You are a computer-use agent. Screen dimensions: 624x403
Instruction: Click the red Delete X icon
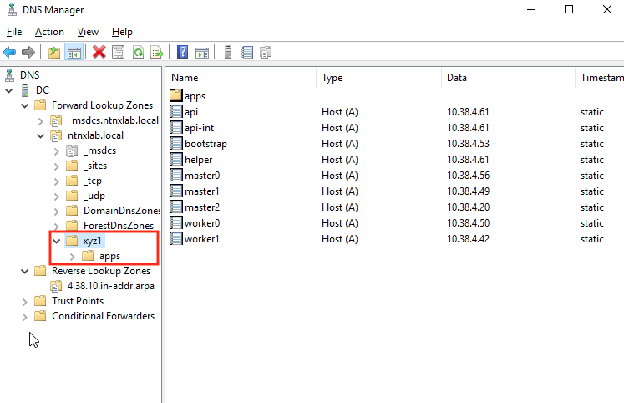(99, 53)
